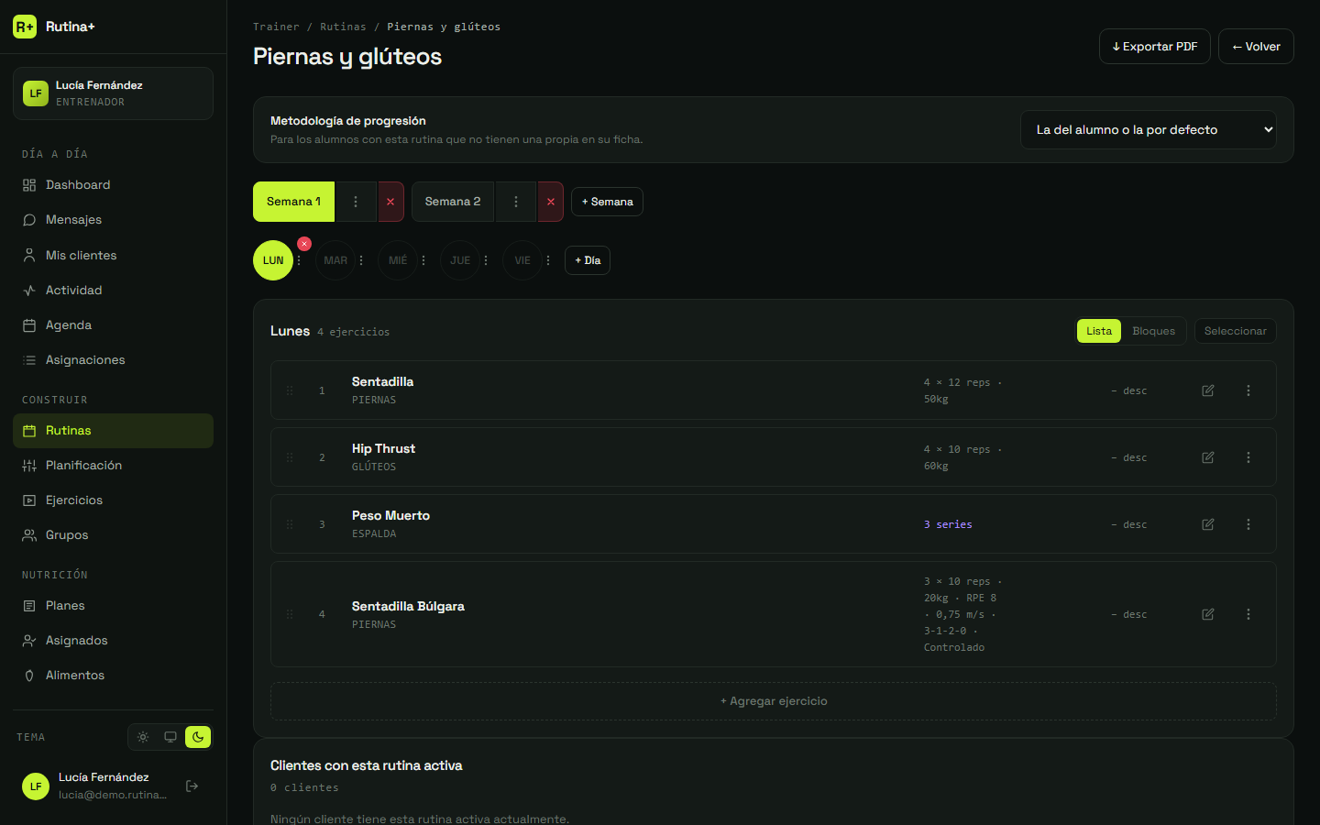Switch to system theme monitor icon
This screenshot has height=825, width=1320.
(170, 737)
